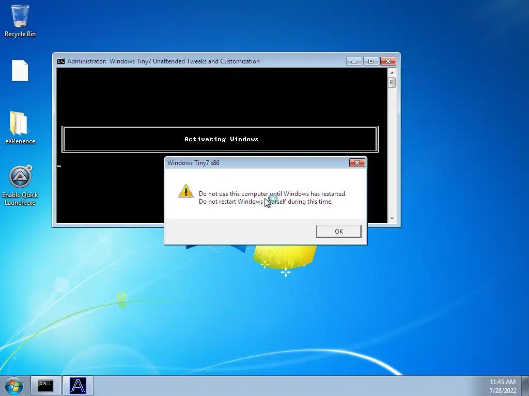
Task: Select the blank unnamed file on desktop
Action: click(x=20, y=70)
